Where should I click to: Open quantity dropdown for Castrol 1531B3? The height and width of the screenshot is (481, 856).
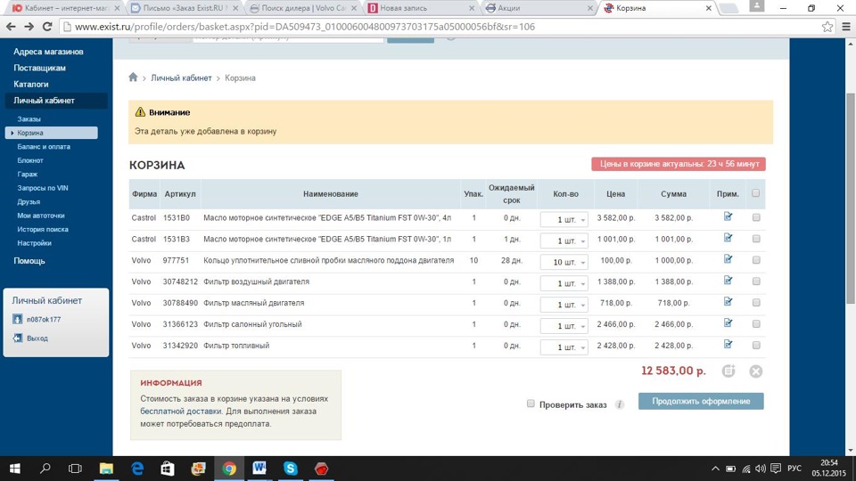click(x=564, y=240)
